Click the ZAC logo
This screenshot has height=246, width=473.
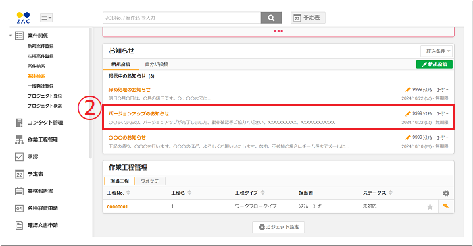(x=23, y=18)
